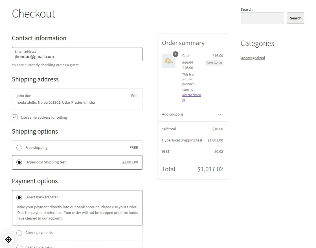The image size is (316, 248).
Task: Click the Categories heading
Action: pyautogui.click(x=257, y=43)
